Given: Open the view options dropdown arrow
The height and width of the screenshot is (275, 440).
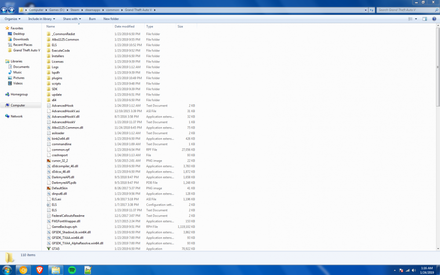Looking at the screenshot, I should pyautogui.click(x=416, y=19).
